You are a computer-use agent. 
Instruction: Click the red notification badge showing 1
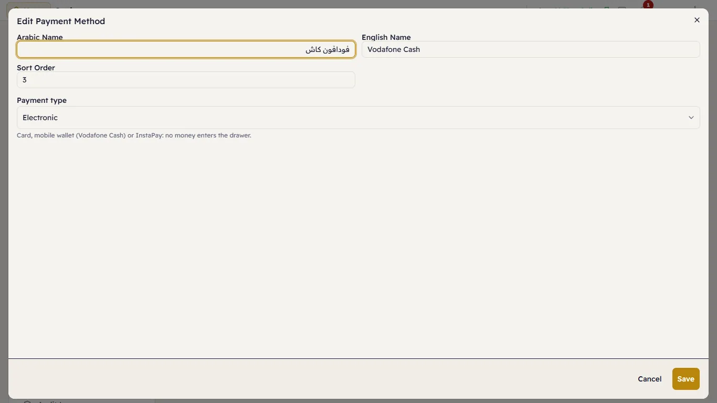point(648,5)
